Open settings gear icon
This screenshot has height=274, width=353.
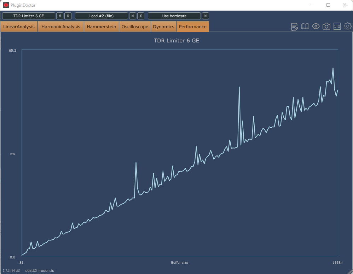[348, 26]
